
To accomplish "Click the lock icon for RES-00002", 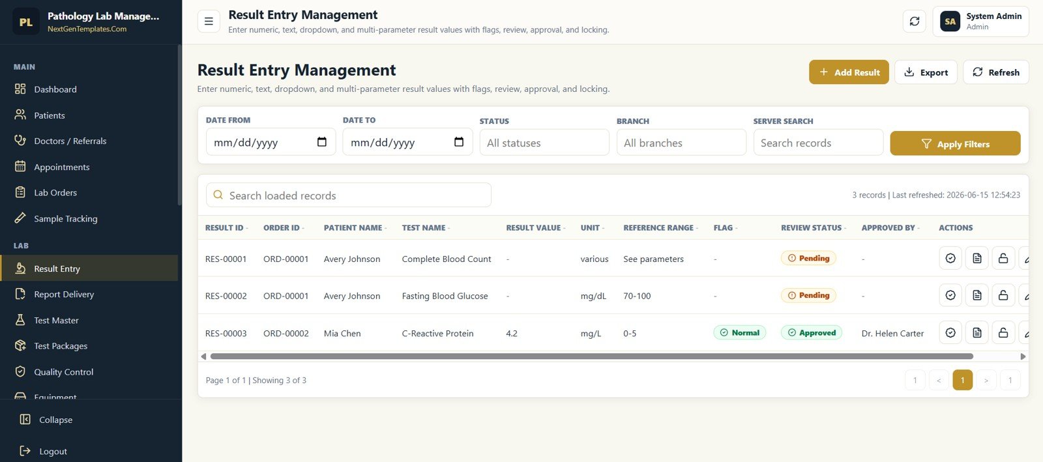I will pyautogui.click(x=1003, y=295).
